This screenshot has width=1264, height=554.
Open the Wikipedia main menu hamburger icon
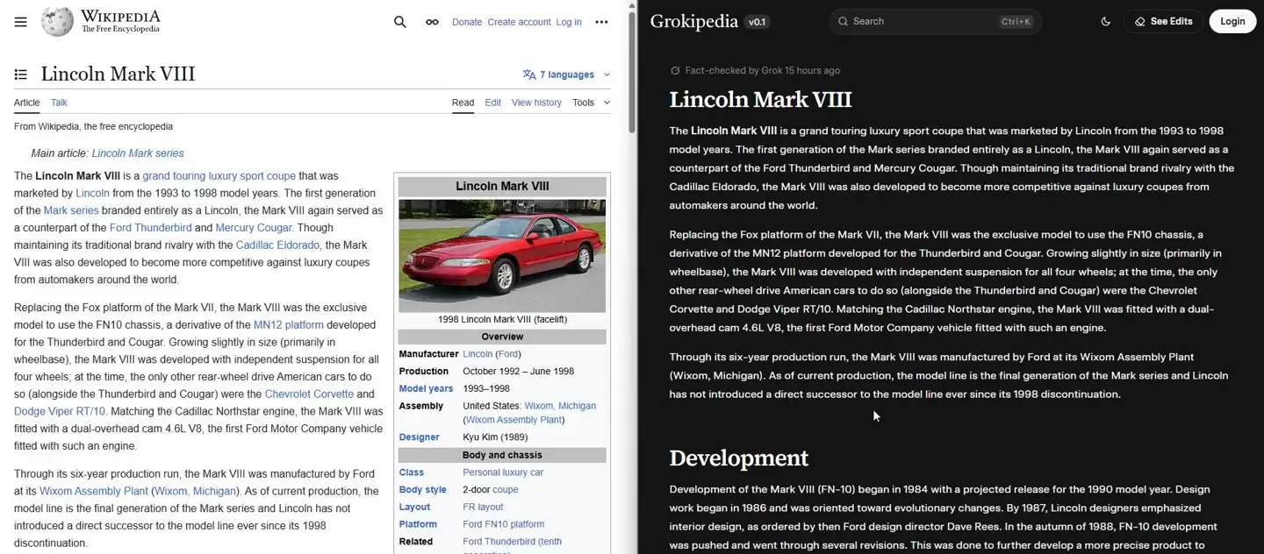[x=20, y=21]
